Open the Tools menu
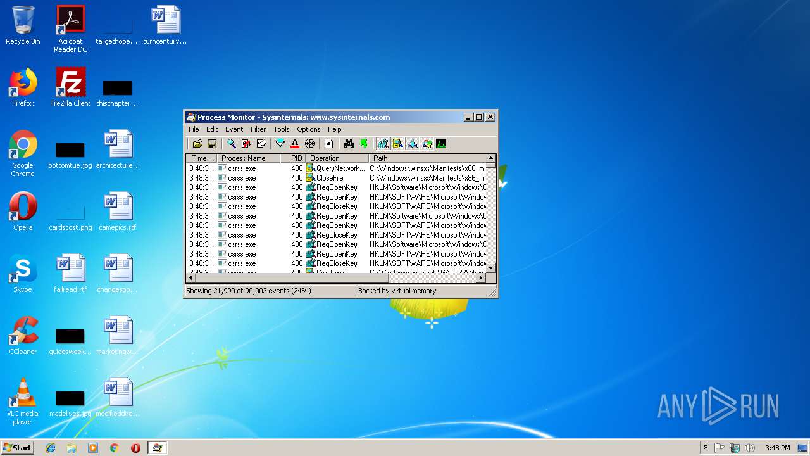 point(282,129)
